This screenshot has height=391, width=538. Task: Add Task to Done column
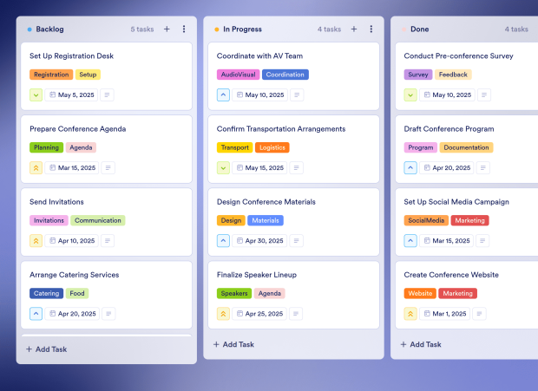point(426,344)
